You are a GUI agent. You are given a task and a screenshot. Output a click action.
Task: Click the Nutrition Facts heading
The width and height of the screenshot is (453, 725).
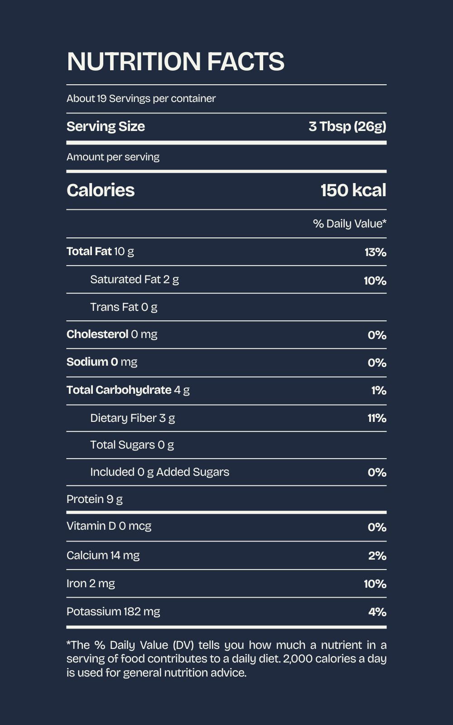click(x=175, y=62)
